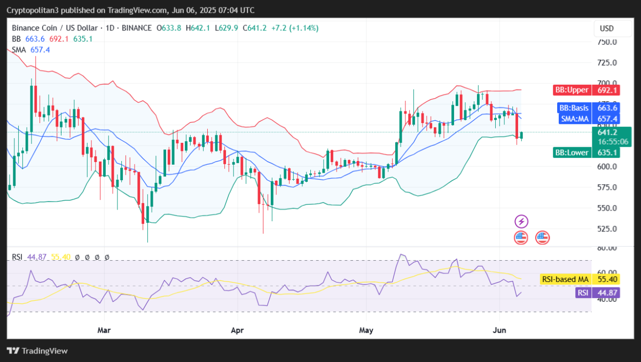Click the 55.40 tag beside RSI-based MA

[605, 279]
